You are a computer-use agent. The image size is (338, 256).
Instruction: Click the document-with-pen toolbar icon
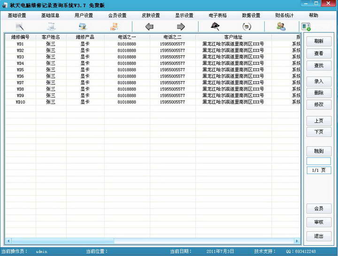(20, 27)
